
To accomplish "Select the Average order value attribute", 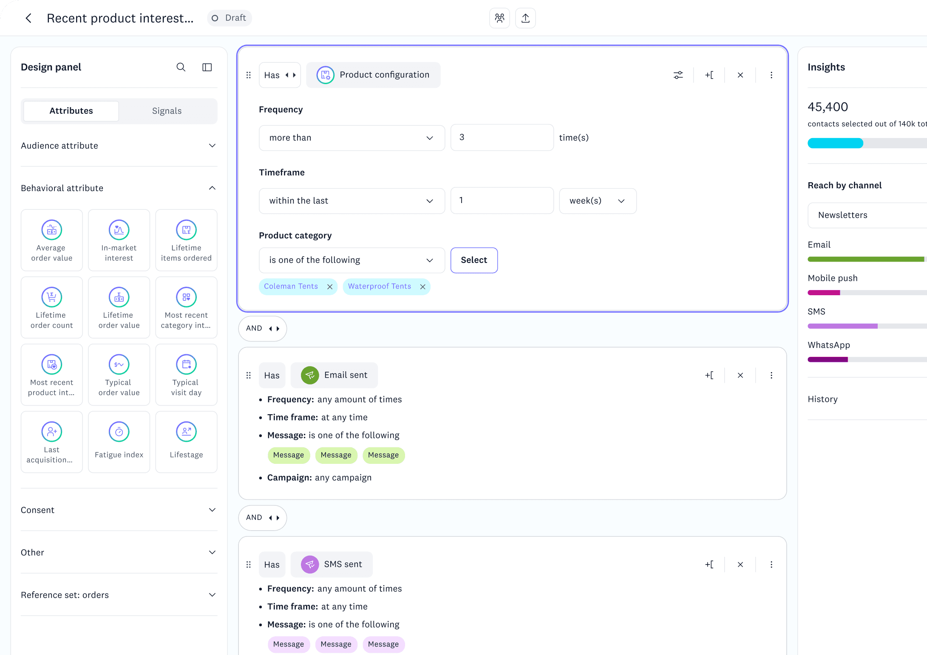I will (52, 240).
